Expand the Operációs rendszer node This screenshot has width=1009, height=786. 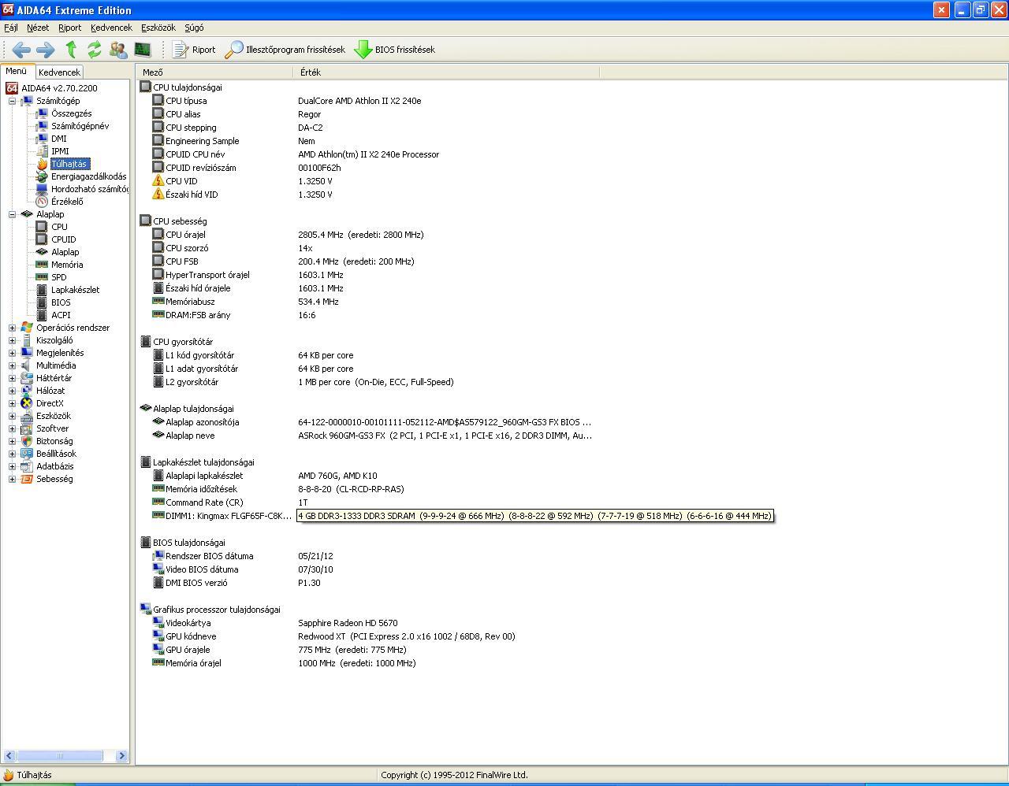[12, 328]
